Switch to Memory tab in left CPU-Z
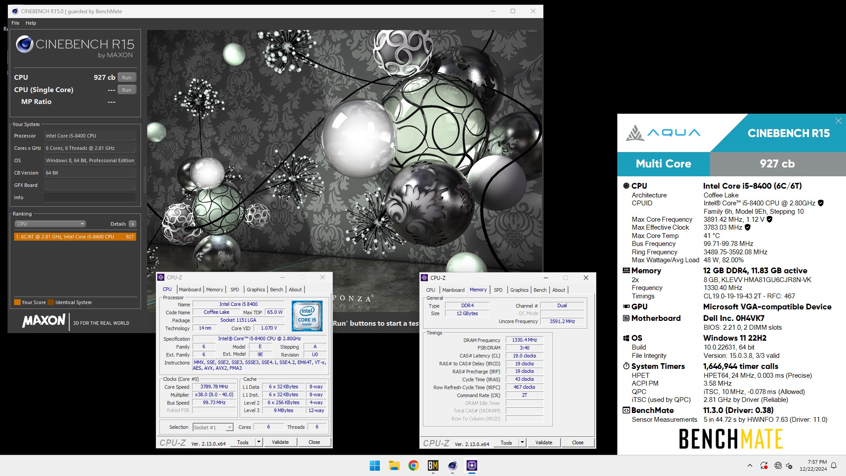Screen dimensions: 846x476 215,290
